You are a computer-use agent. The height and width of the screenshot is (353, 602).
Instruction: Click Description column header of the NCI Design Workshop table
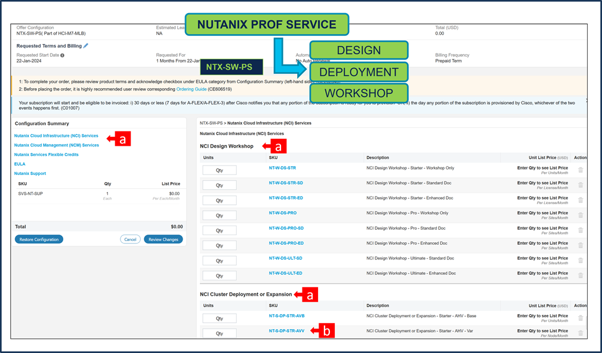[378, 158]
